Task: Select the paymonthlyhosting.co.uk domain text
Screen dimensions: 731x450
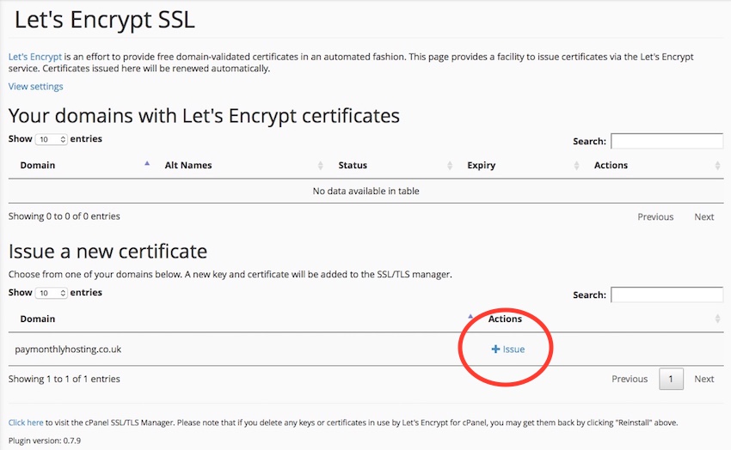Action: [x=68, y=349]
